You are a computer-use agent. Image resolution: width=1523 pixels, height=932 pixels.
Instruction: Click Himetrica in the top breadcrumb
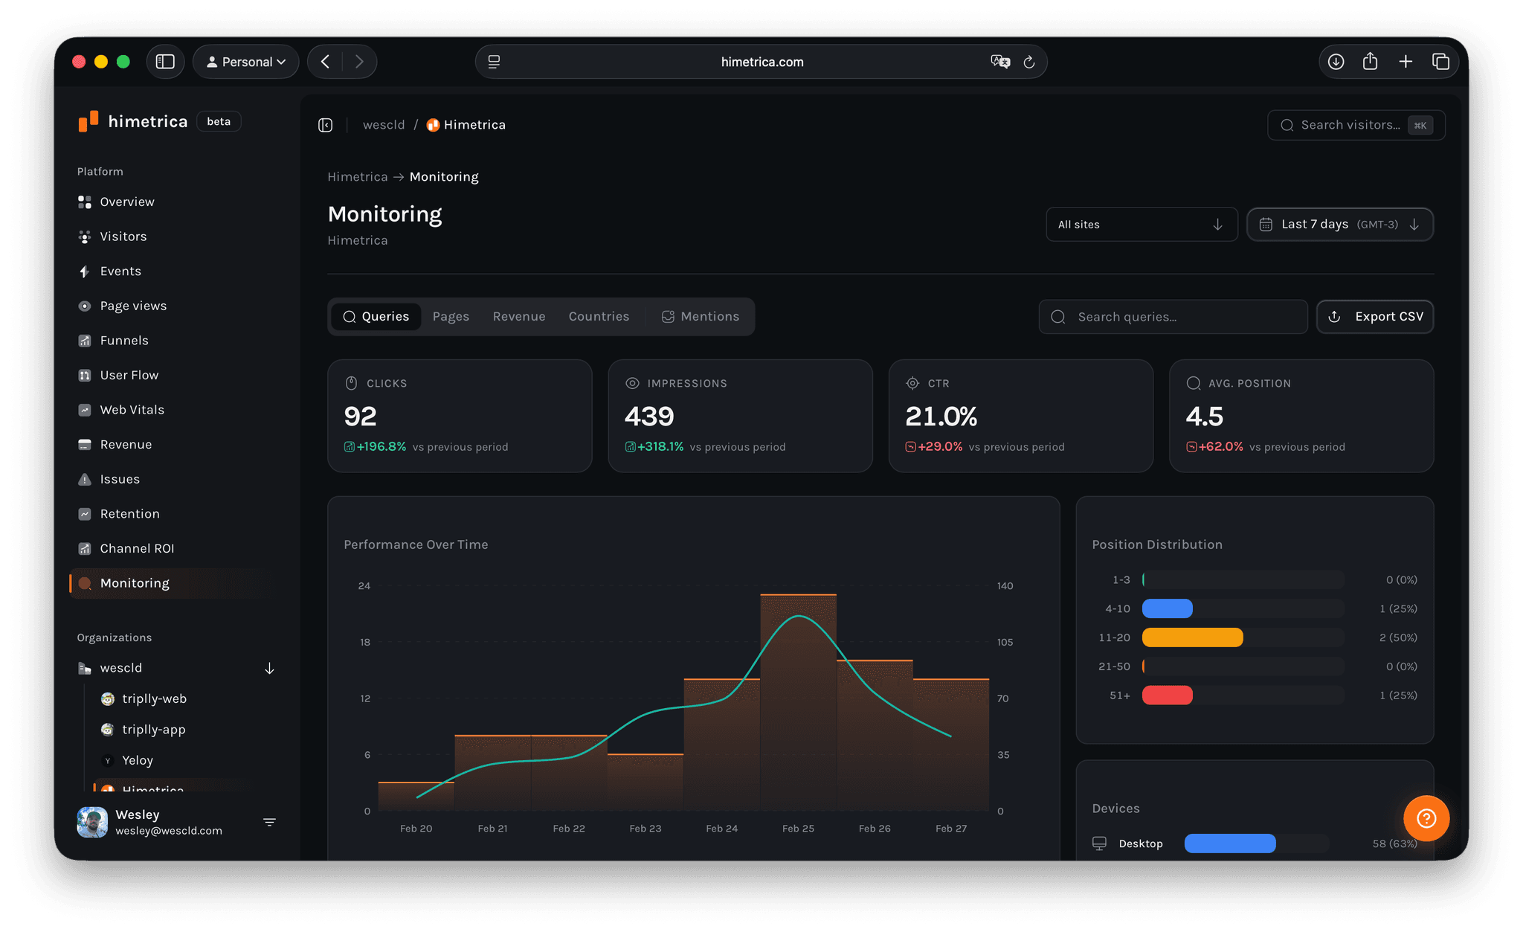[466, 125]
